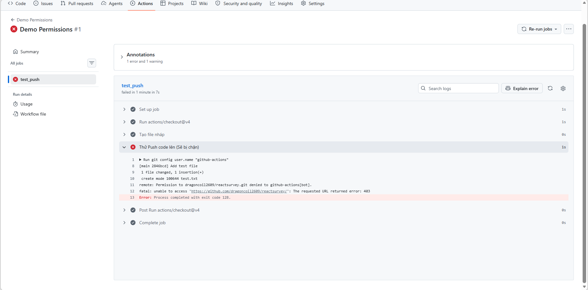Click failed step red X icon for Push step
Image resolution: width=588 pixels, height=290 pixels.
point(133,147)
